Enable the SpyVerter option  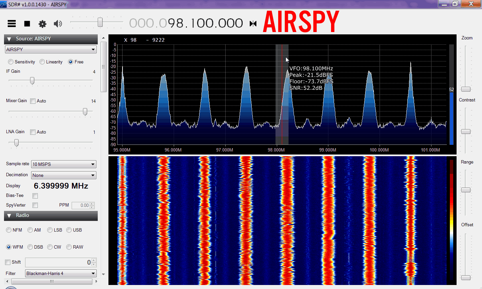click(35, 205)
